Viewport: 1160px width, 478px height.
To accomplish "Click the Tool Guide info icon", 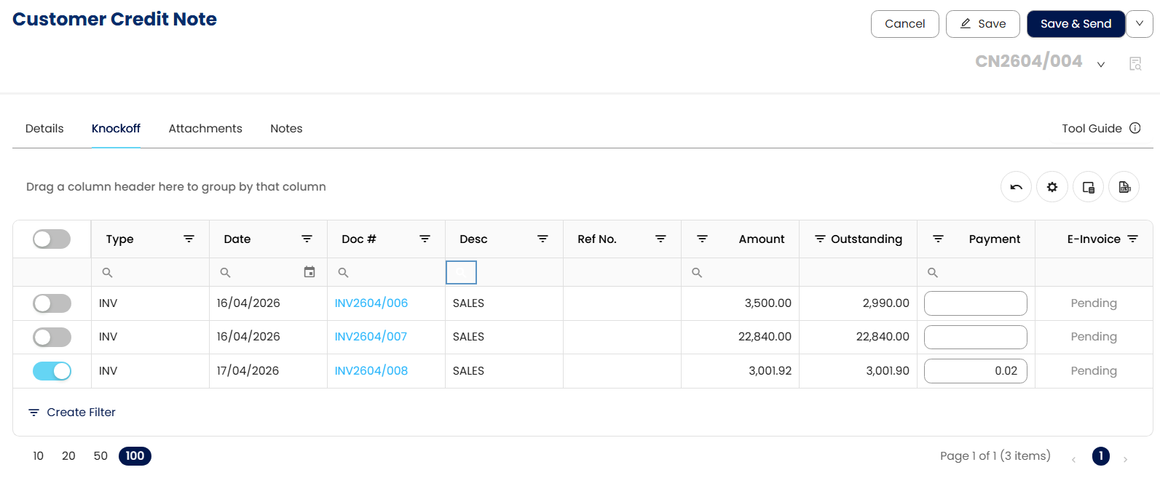I will click(1135, 128).
